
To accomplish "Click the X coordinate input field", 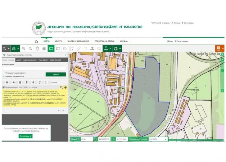I will coord(105,139).
